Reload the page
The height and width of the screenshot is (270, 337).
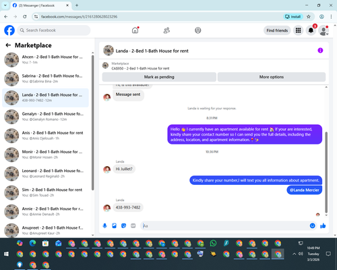[25, 17]
